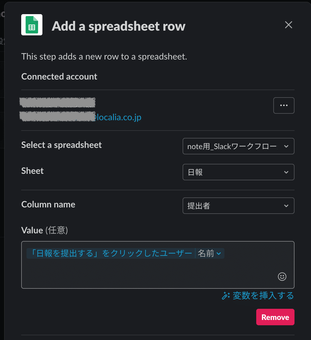Open the Column name dropdown showing 提出者
Image resolution: width=311 pixels, height=340 pixels.
(238, 206)
